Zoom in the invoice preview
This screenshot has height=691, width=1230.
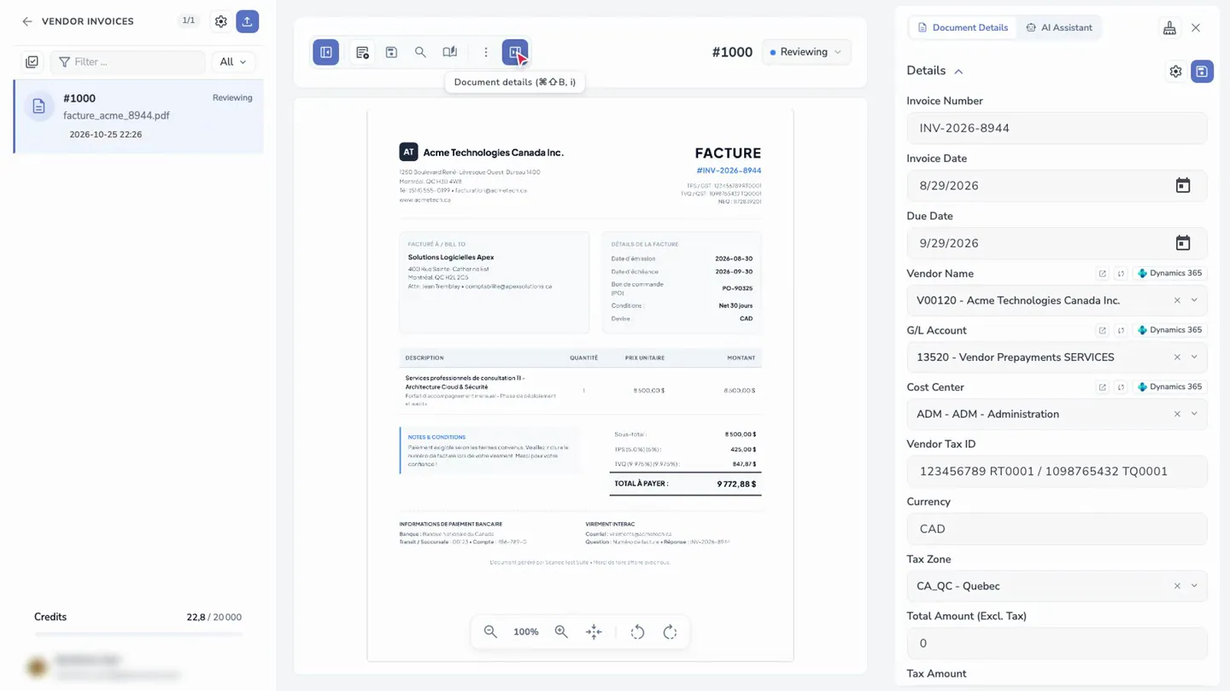coord(561,631)
